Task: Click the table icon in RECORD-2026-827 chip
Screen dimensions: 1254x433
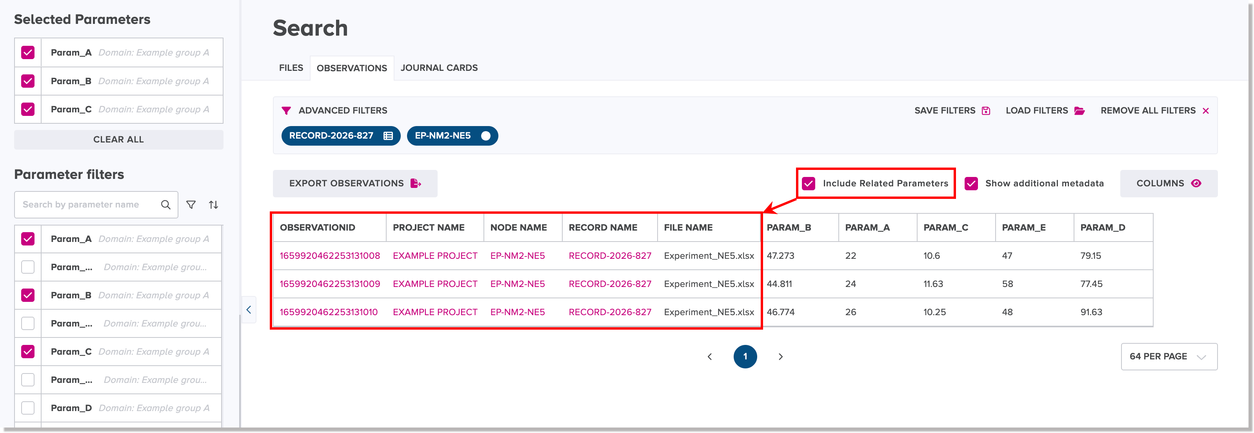Action: (x=388, y=136)
